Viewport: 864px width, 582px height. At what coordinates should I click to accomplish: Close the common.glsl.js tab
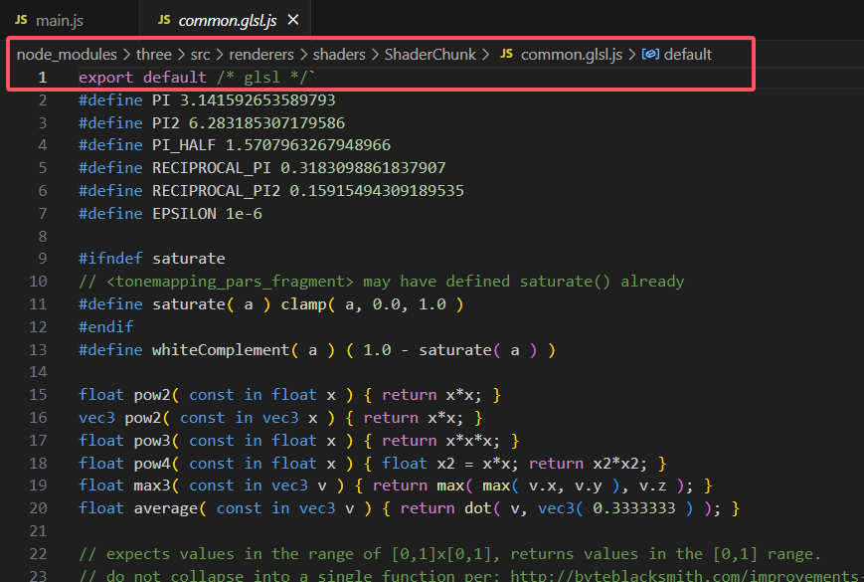point(294,20)
